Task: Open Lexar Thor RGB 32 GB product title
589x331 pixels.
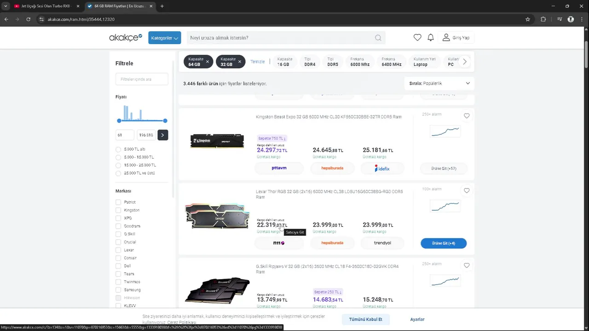Action: (x=329, y=194)
